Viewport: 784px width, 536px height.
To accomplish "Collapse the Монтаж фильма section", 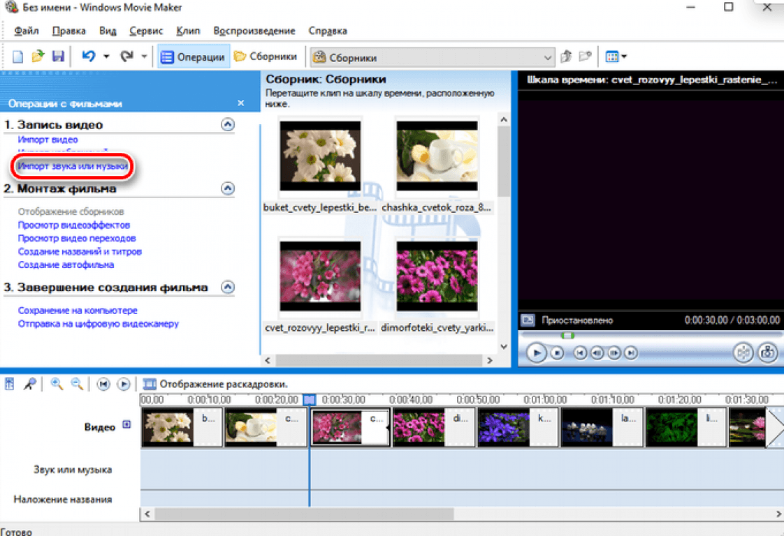I will pos(228,188).
